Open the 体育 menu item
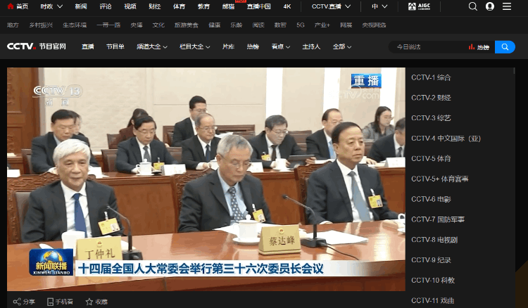This screenshot has width=528, height=308. [179, 6]
